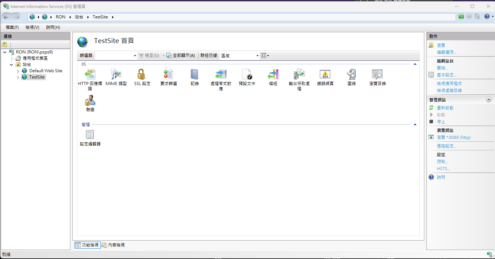Open the 篩選器 filter dropdown
This screenshot has height=259, width=495.
pyautogui.click(x=135, y=56)
